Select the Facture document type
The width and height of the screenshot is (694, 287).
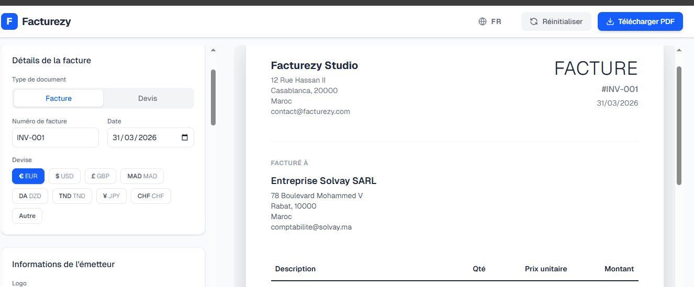coord(59,98)
